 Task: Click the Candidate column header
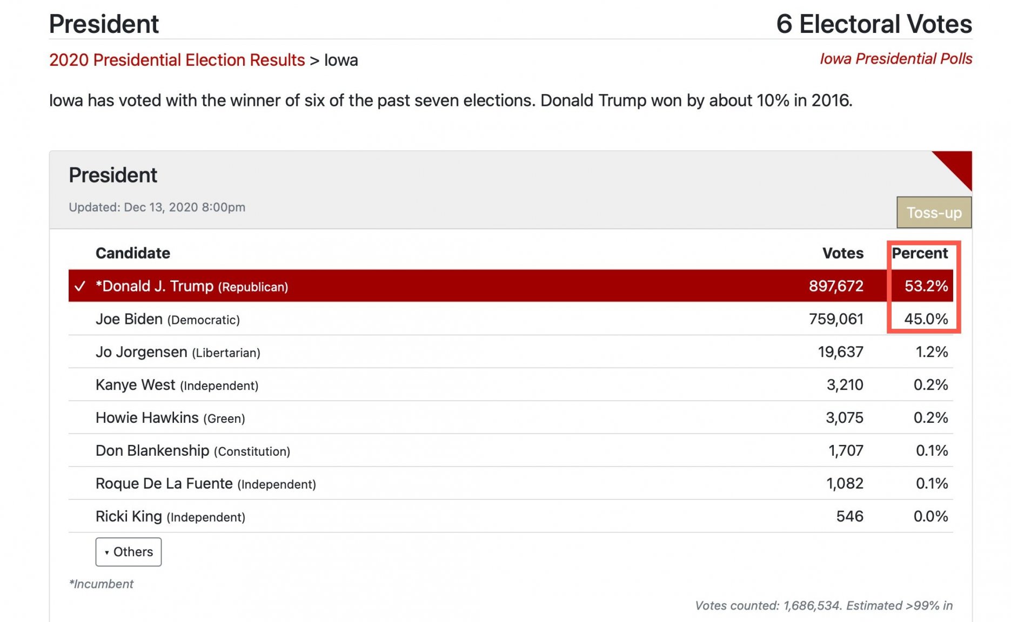[133, 253]
